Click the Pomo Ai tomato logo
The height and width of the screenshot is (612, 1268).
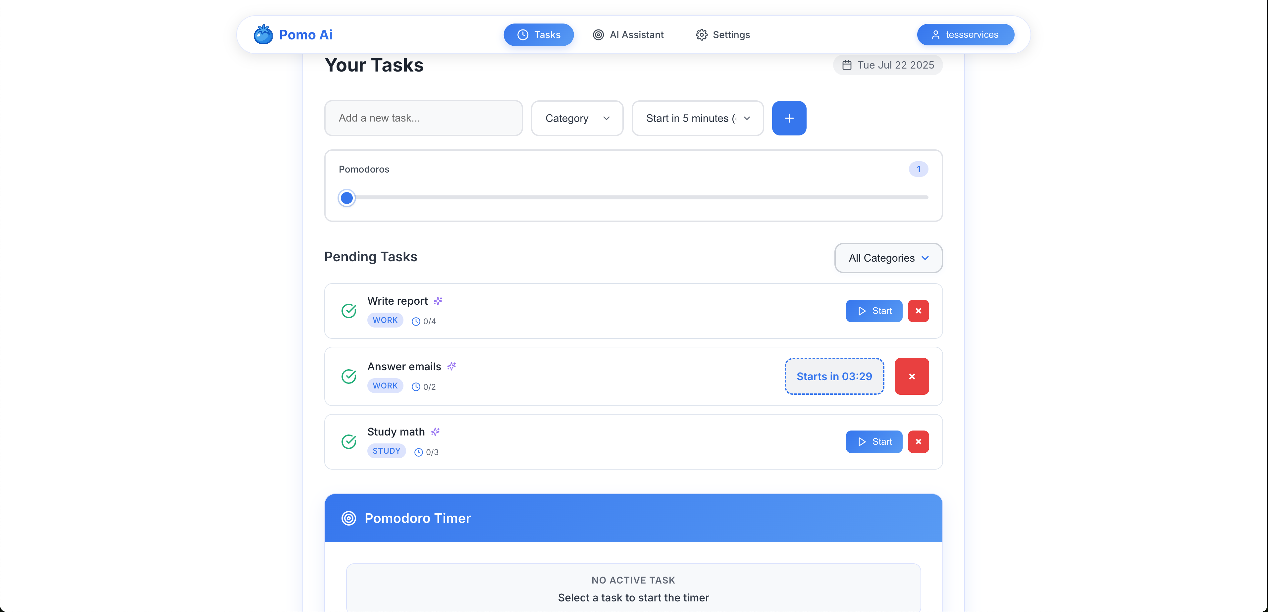263,34
